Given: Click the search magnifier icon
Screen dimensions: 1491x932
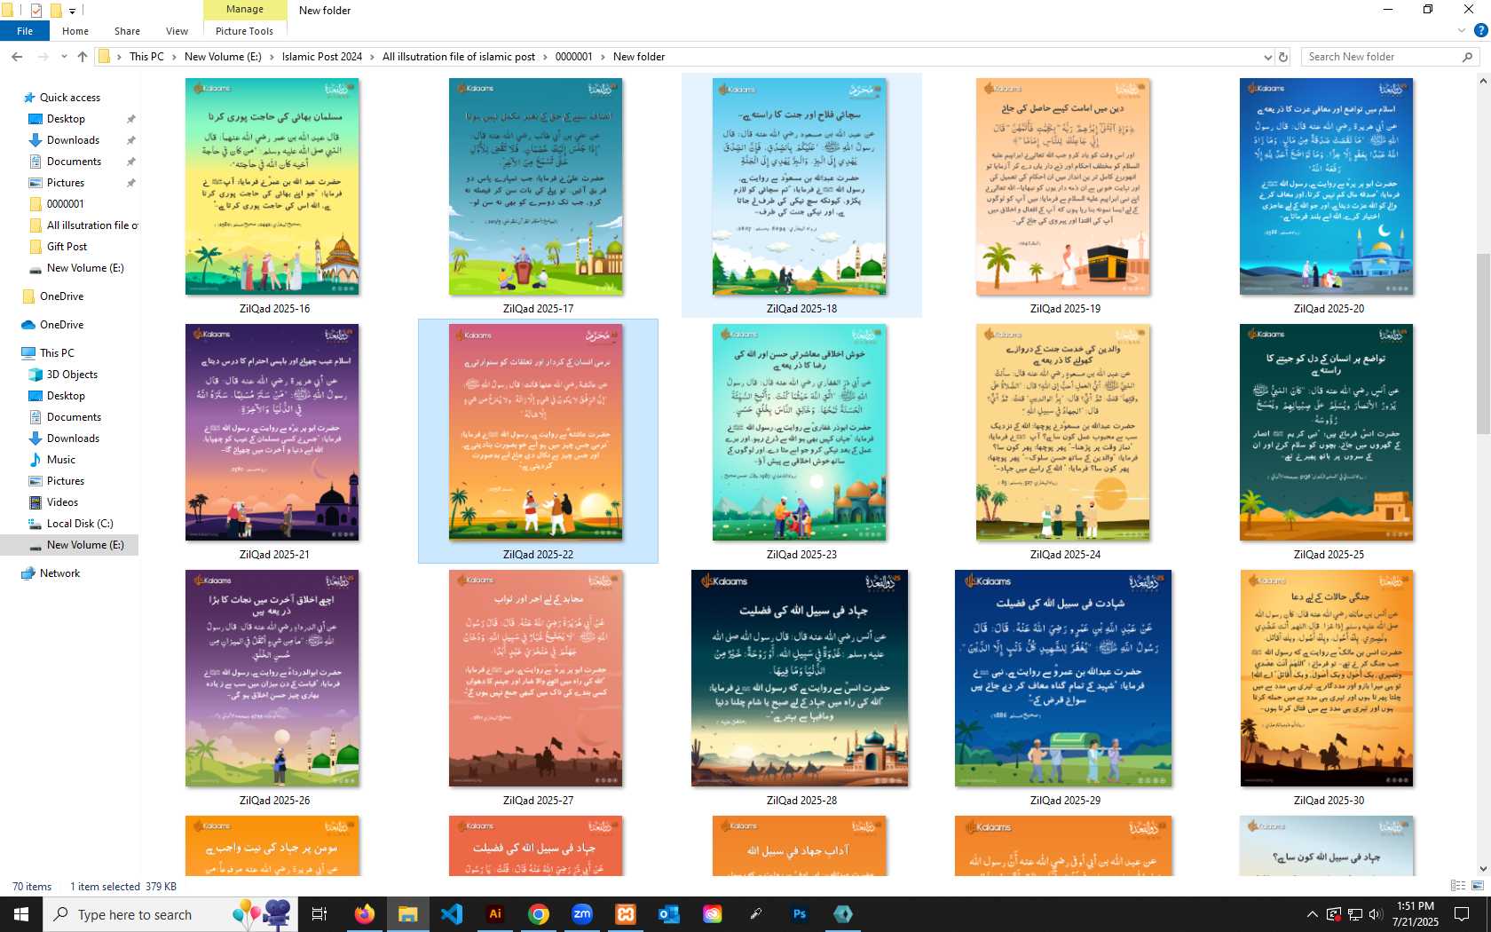Looking at the screenshot, I should [1467, 57].
